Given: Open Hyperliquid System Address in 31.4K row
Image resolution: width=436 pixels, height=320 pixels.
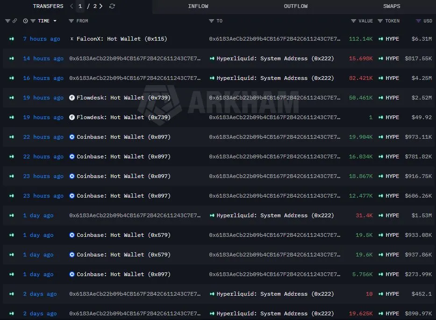Looking at the screenshot, I should click(x=275, y=215).
